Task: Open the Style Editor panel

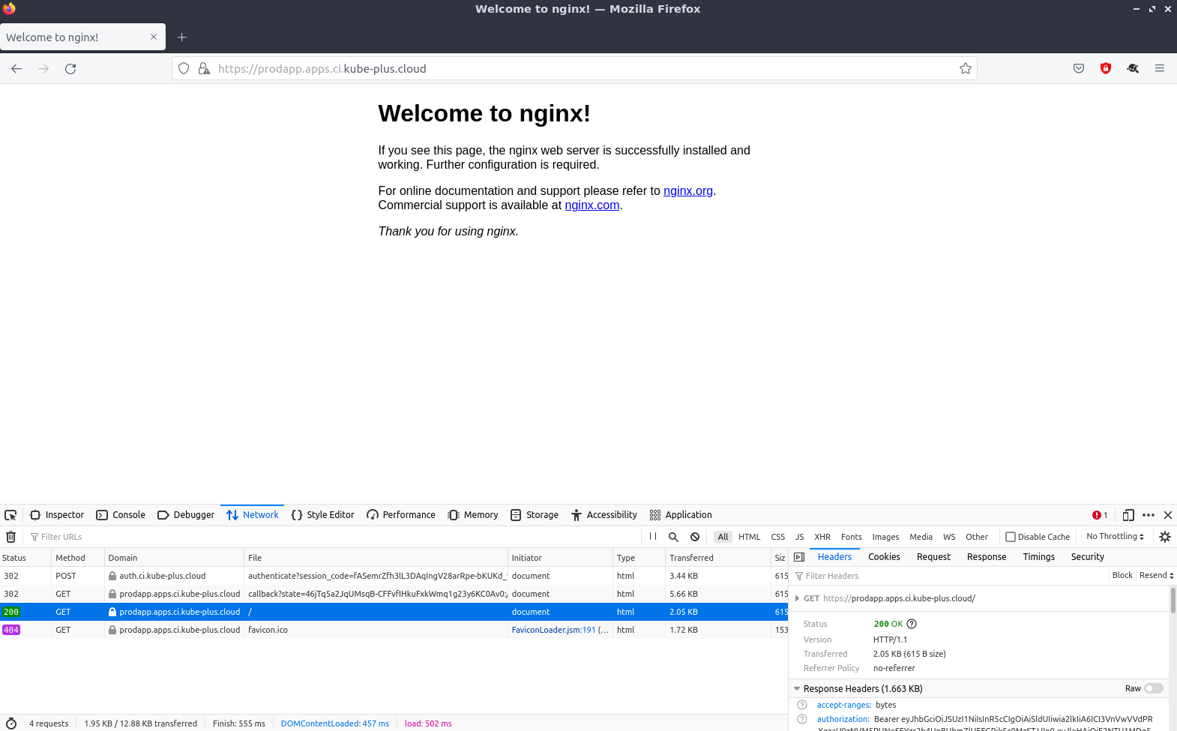Action: pyautogui.click(x=322, y=515)
